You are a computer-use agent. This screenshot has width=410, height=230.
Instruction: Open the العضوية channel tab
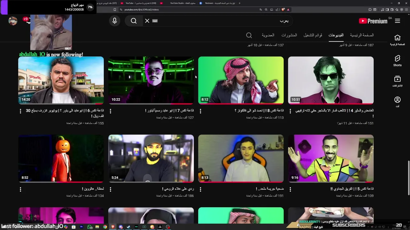click(x=268, y=35)
